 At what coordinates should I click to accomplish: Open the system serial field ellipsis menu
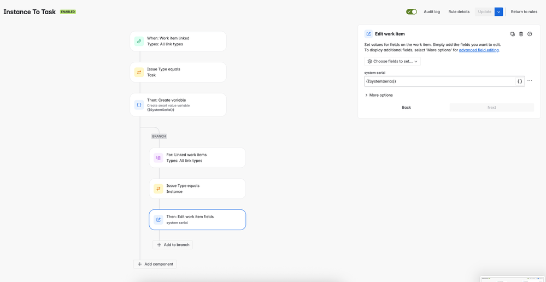(530, 80)
